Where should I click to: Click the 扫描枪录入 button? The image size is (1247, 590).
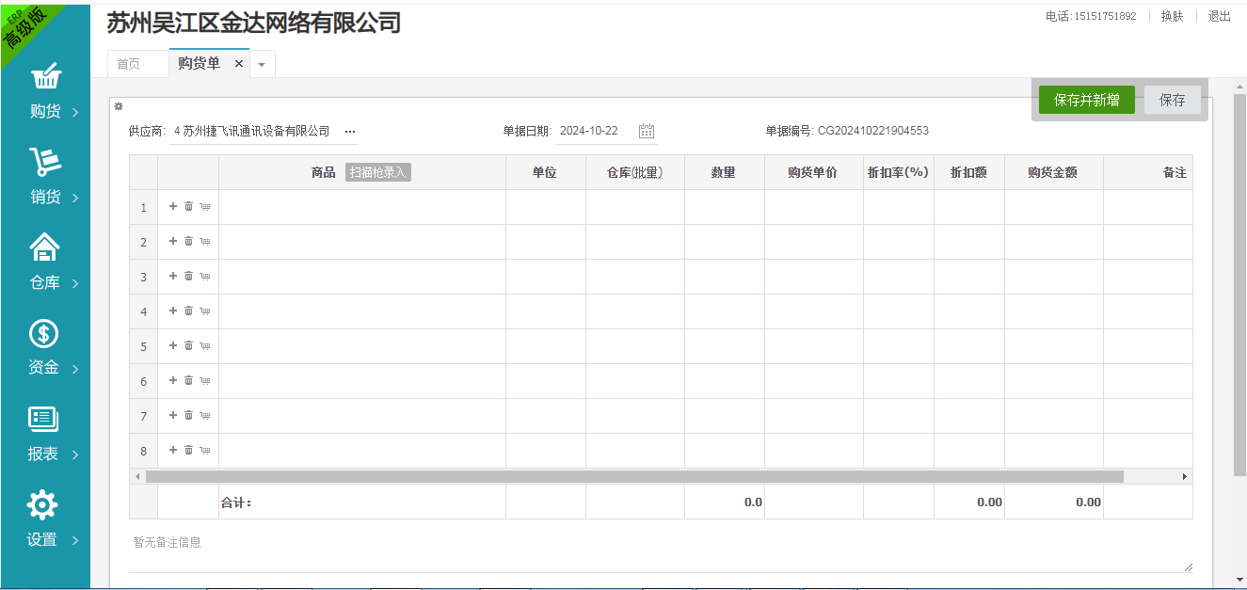point(377,173)
